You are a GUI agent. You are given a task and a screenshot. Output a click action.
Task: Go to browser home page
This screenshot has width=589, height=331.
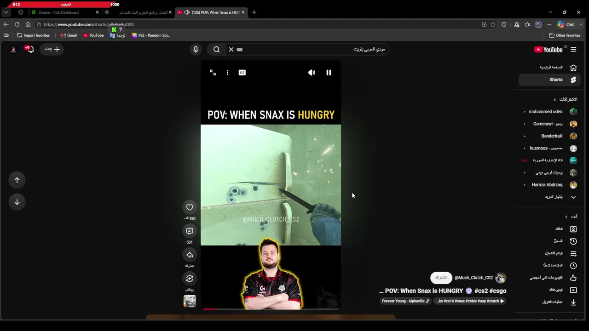click(x=28, y=24)
